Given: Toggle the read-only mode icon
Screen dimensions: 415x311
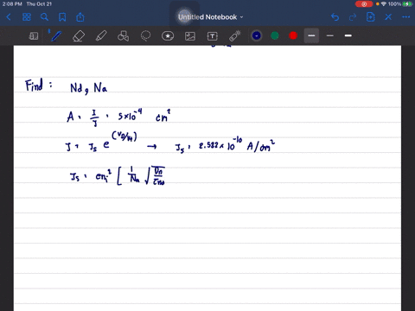Looking at the screenshot, I should click(x=34, y=36).
